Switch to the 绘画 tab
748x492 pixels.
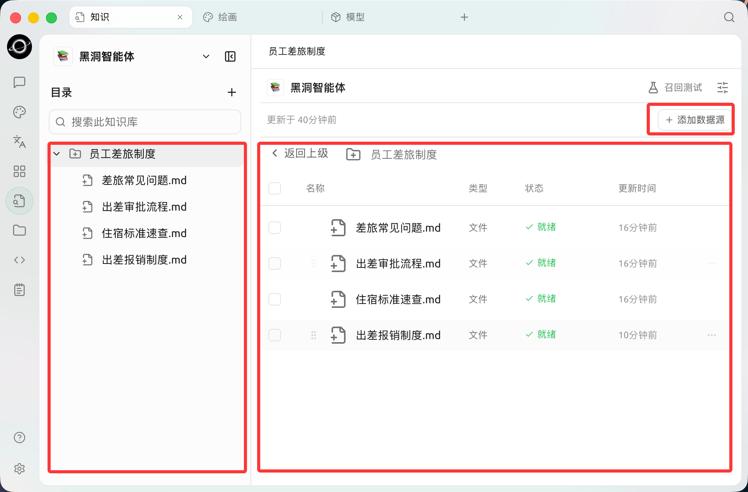(x=220, y=17)
